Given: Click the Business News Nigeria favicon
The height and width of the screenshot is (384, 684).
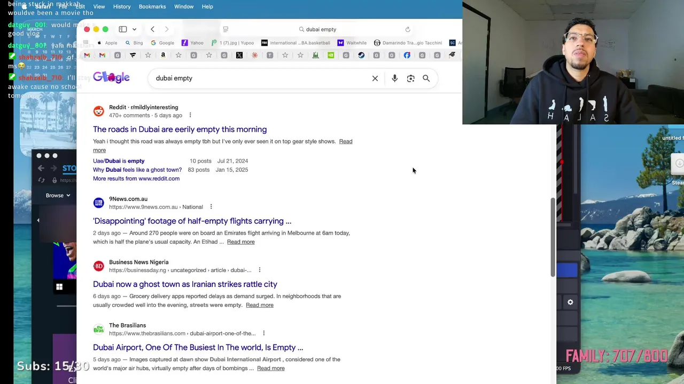Looking at the screenshot, I should 98,266.
